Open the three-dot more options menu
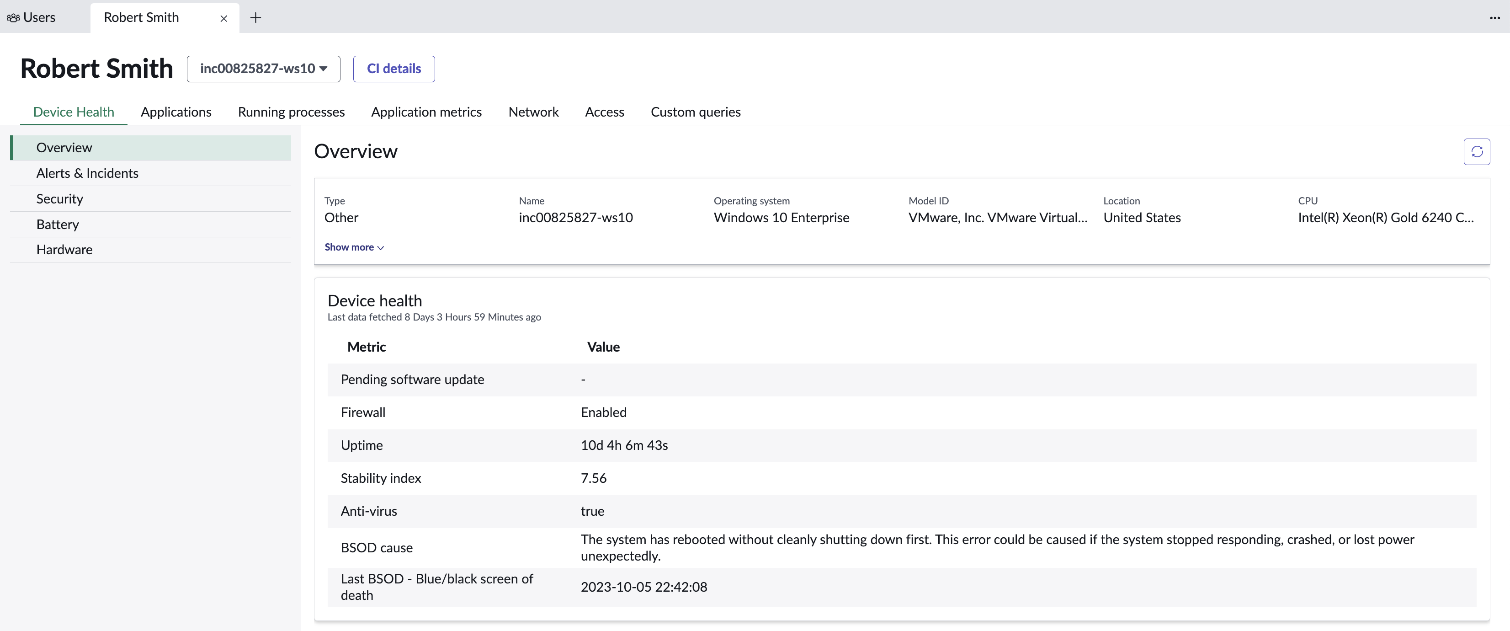The height and width of the screenshot is (631, 1510). pyautogui.click(x=1495, y=17)
